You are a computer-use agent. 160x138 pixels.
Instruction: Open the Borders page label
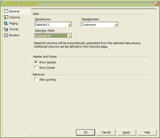[14, 35]
